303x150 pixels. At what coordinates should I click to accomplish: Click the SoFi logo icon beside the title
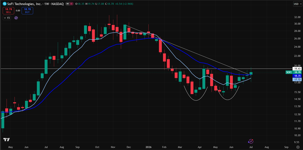5,4
